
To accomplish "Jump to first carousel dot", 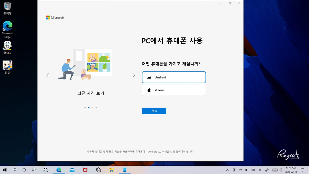I will [x=85, y=107].
